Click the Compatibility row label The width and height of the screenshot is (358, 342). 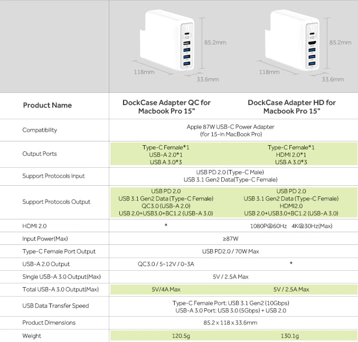point(40,130)
